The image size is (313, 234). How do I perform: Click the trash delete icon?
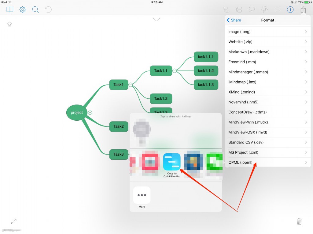[299, 221]
